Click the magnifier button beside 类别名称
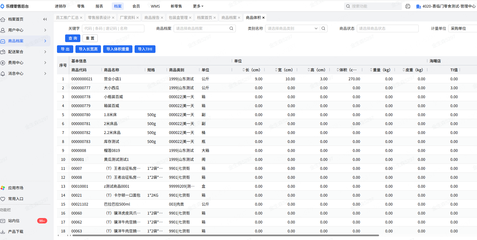The width and height of the screenshot is (477, 240). tap(323, 28)
